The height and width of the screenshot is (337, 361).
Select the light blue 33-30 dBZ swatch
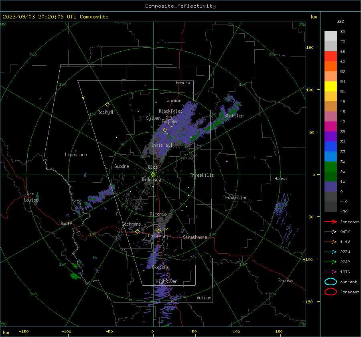pos(331,156)
